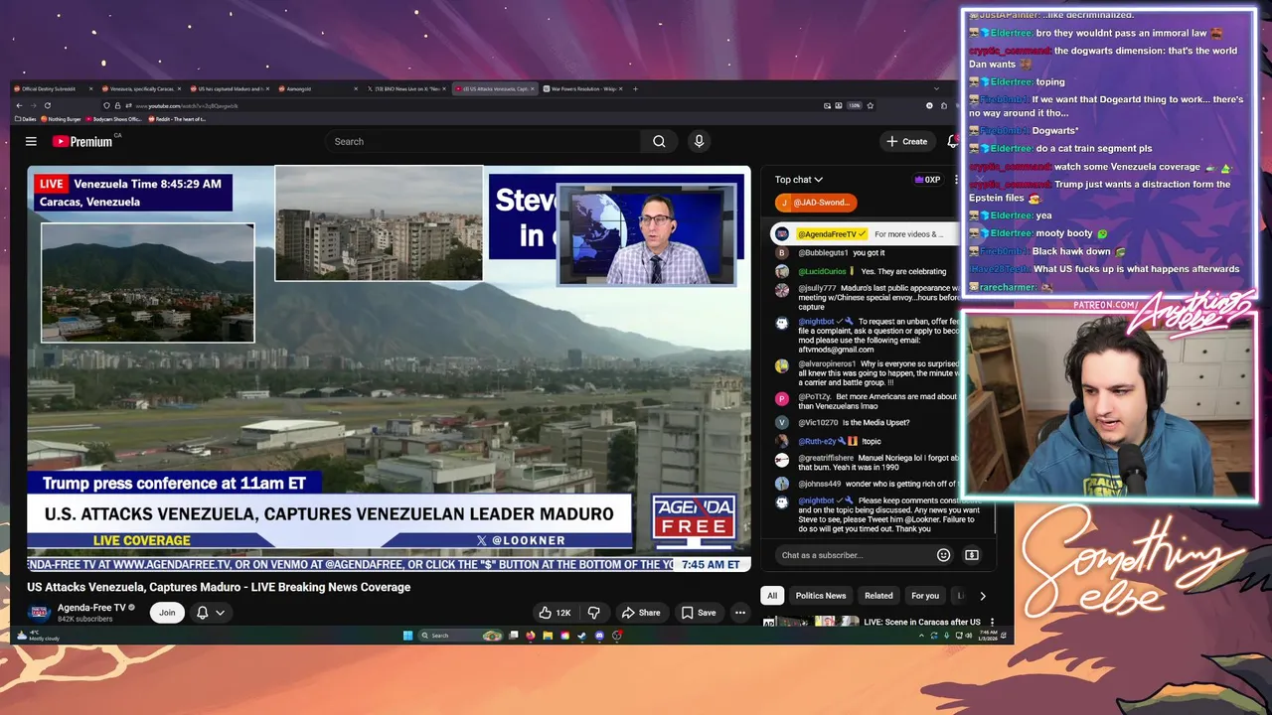Bookmark this page with the star
1272x715 pixels.
[x=871, y=105]
